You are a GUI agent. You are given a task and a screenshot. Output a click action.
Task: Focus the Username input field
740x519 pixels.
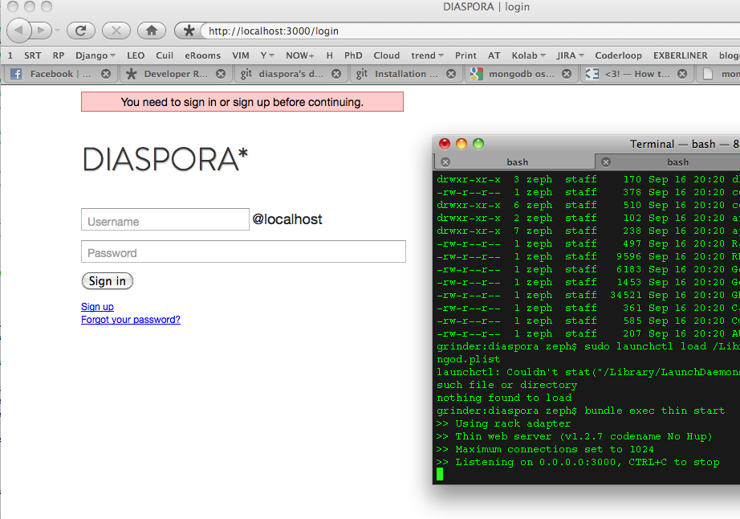[165, 220]
